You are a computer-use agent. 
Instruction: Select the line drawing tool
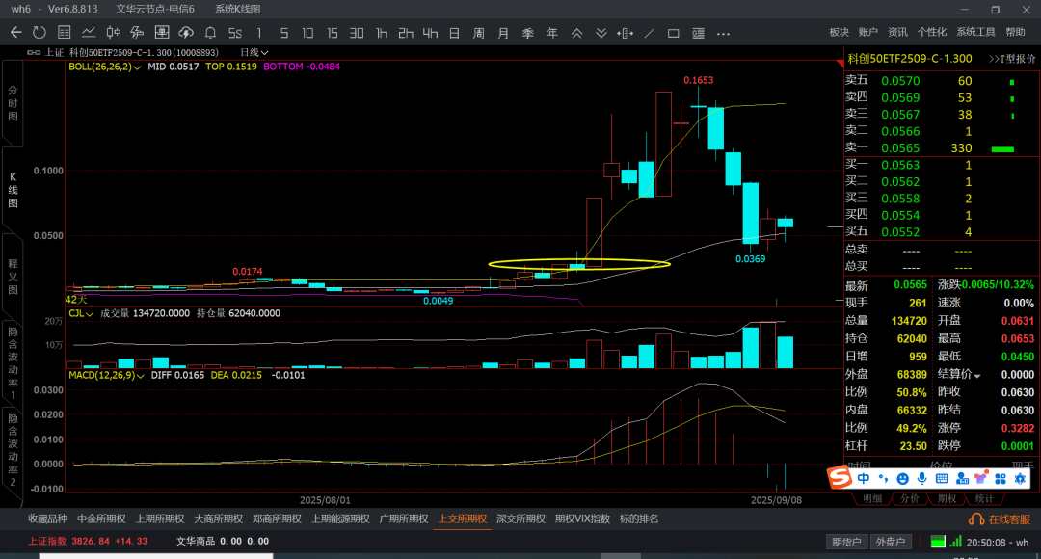[650, 33]
